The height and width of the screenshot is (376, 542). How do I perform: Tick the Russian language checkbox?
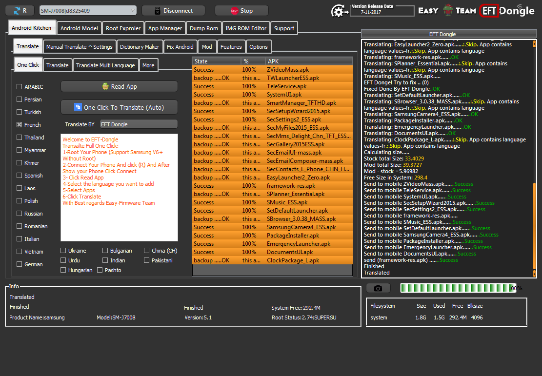[20, 214]
